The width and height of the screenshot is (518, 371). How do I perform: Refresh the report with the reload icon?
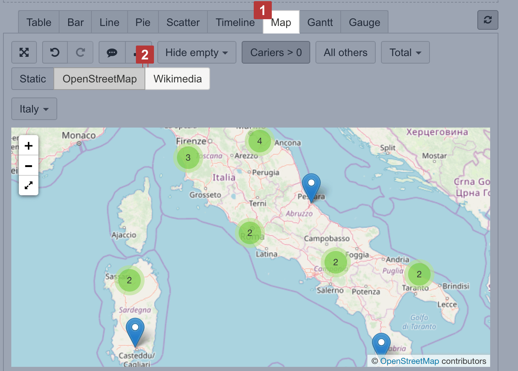pyautogui.click(x=488, y=20)
